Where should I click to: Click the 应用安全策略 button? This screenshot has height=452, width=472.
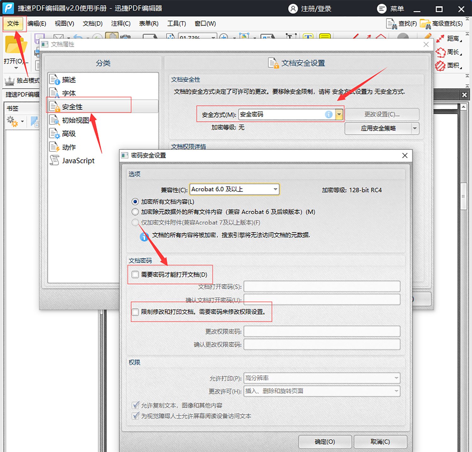378,128
